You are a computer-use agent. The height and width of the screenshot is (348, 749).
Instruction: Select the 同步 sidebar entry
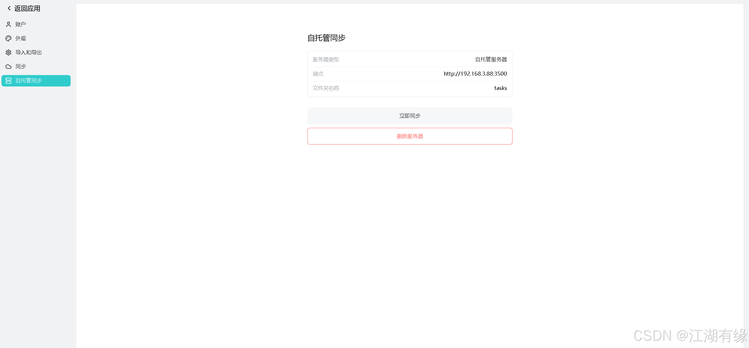point(20,67)
